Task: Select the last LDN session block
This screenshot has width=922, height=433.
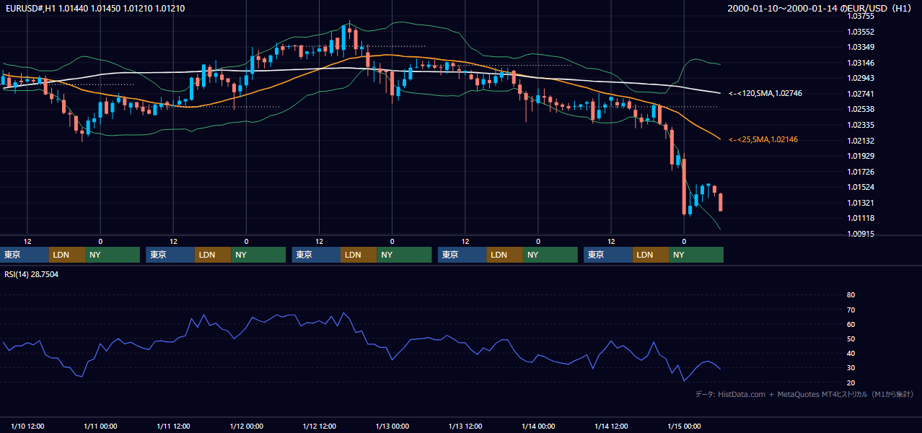Action: [651, 255]
